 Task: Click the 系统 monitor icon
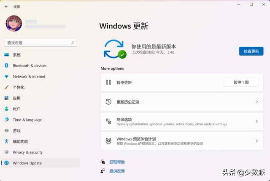pos(7,55)
